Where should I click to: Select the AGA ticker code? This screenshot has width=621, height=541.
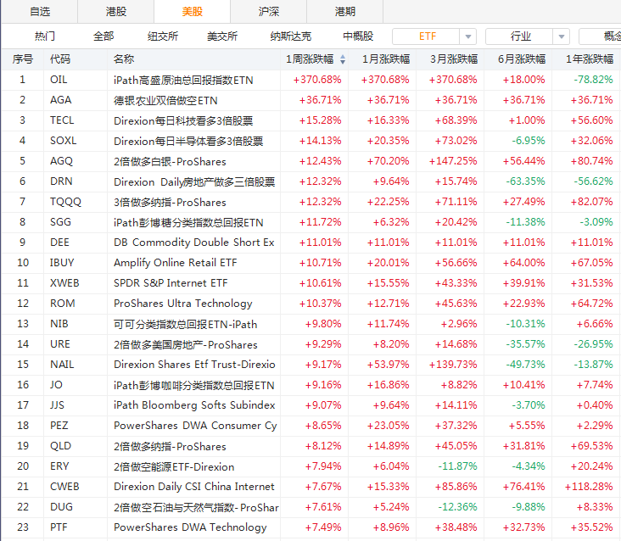tap(60, 100)
